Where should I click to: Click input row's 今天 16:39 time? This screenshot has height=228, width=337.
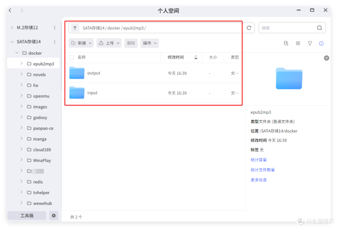(x=177, y=93)
